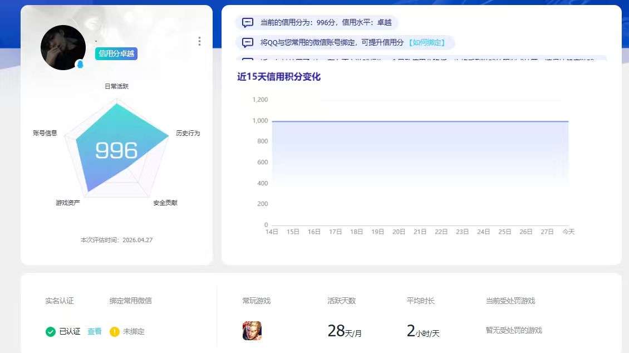Click the 本次评估时间 text

(x=116, y=240)
